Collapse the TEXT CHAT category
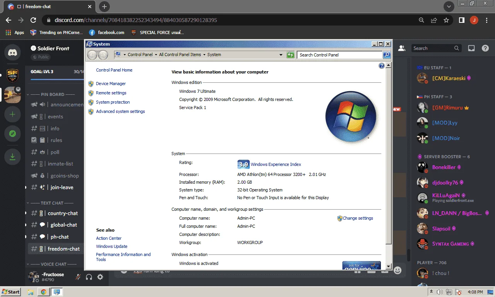Viewport: 495px width, 297px height. pos(52,203)
